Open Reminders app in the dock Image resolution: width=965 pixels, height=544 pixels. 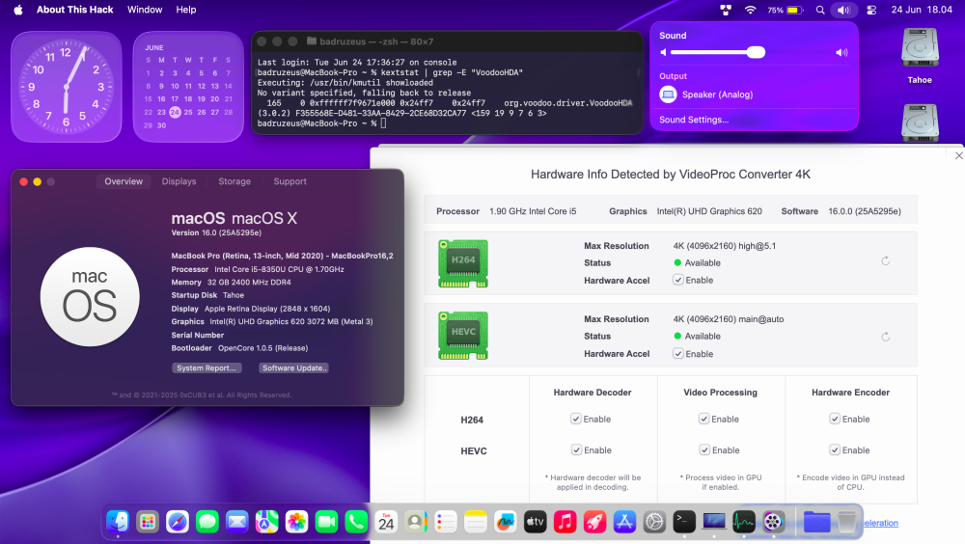click(446, 522)
